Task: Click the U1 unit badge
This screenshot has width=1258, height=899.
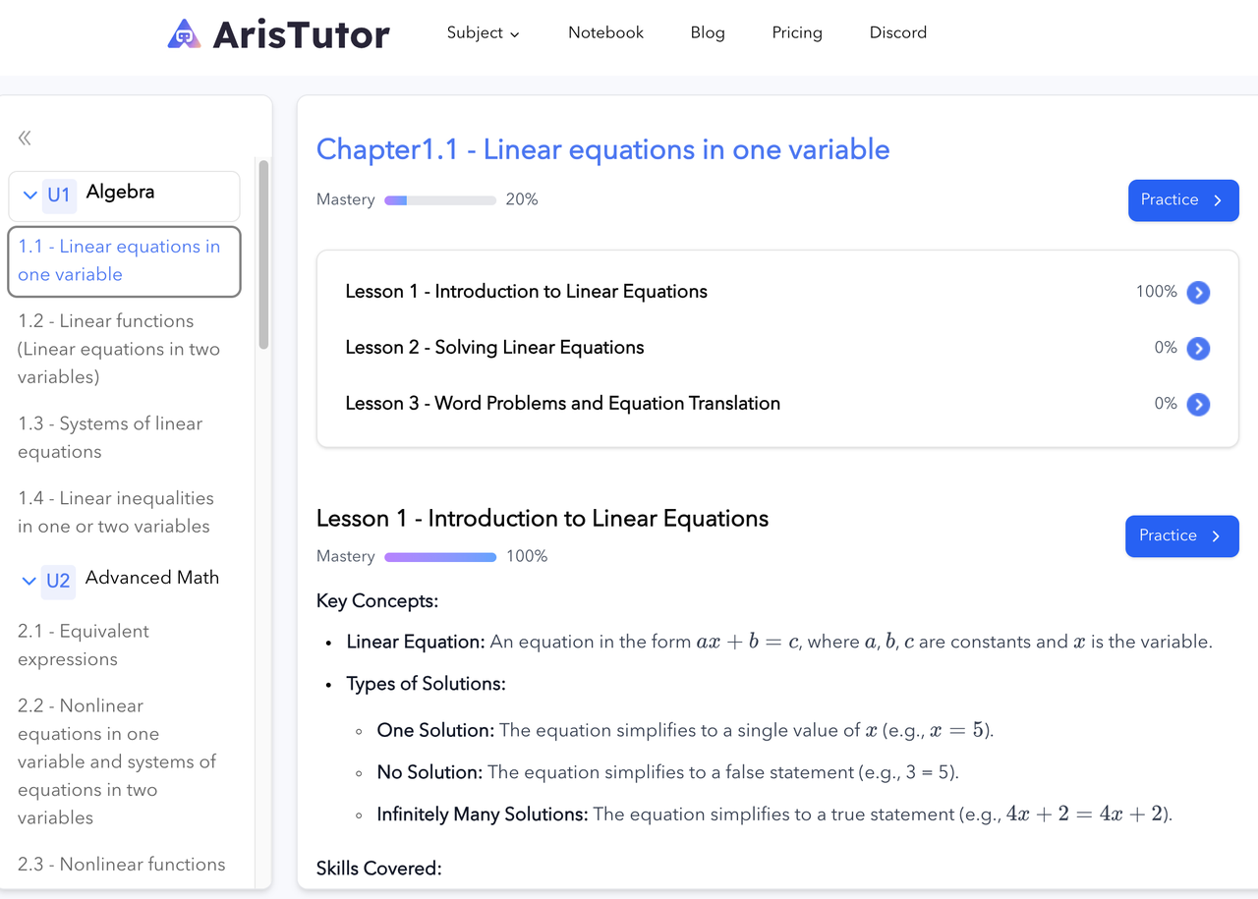Action: click(59, 195)
